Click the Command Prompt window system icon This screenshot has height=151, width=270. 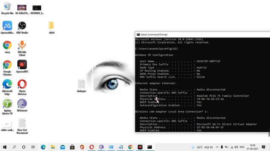click(138, 34)
